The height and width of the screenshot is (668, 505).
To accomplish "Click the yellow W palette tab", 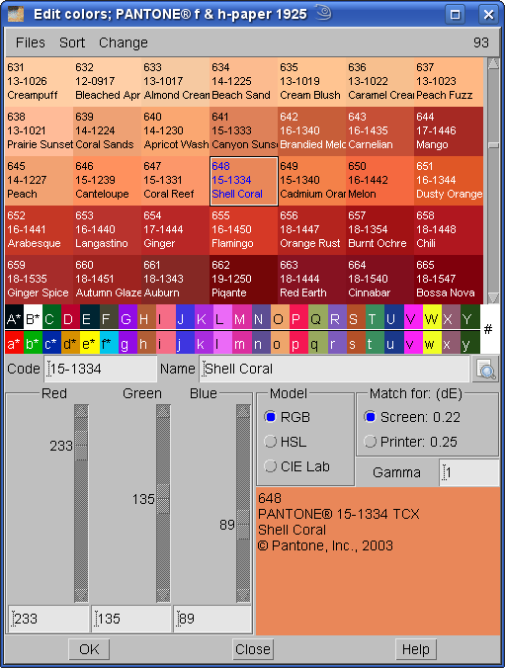I will [432, 317].
